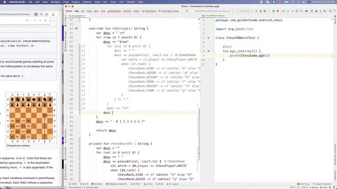Open the Navigate menu

(55, 2)
